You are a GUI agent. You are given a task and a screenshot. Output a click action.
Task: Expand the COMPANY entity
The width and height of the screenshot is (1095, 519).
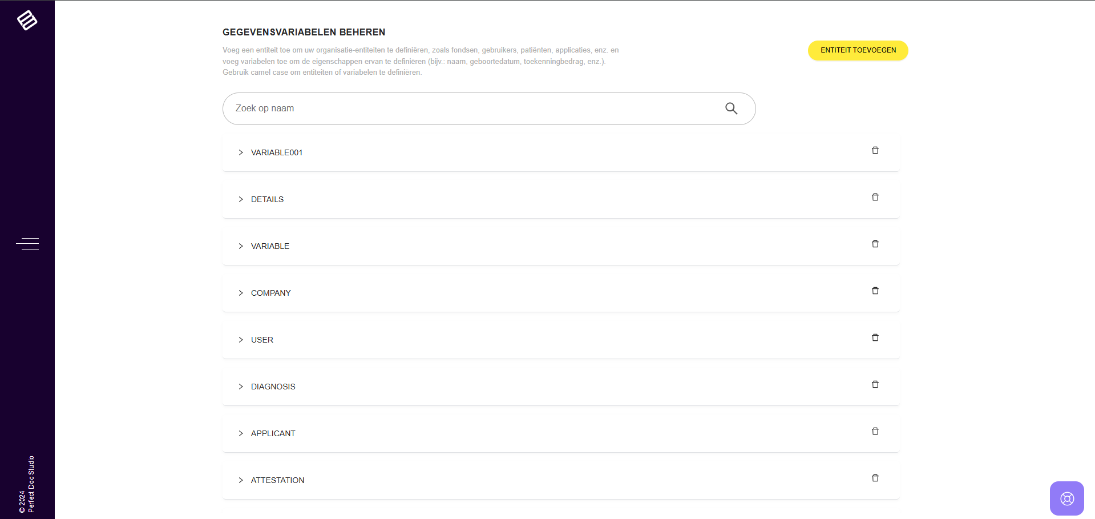pyautogui.click(x=241, y=293)
